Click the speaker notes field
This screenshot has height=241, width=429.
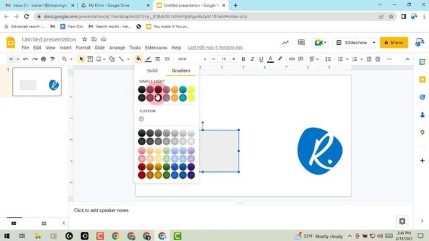click(x=241, y=210)
